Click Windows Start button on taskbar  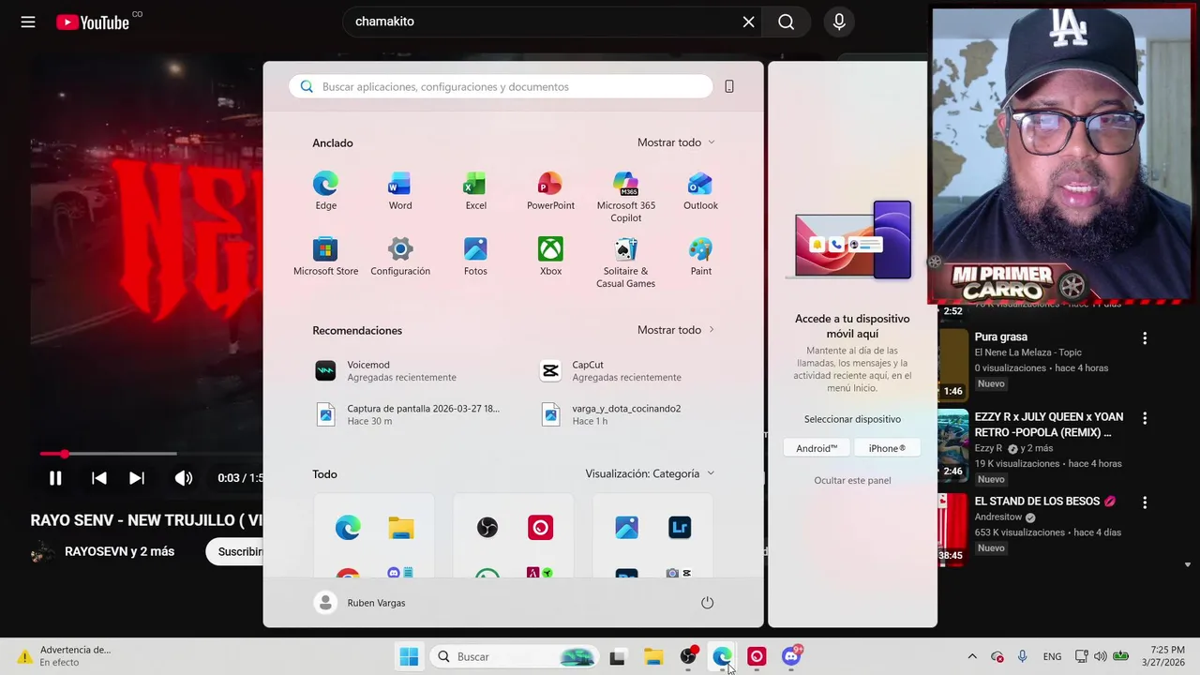coord(409,657)
